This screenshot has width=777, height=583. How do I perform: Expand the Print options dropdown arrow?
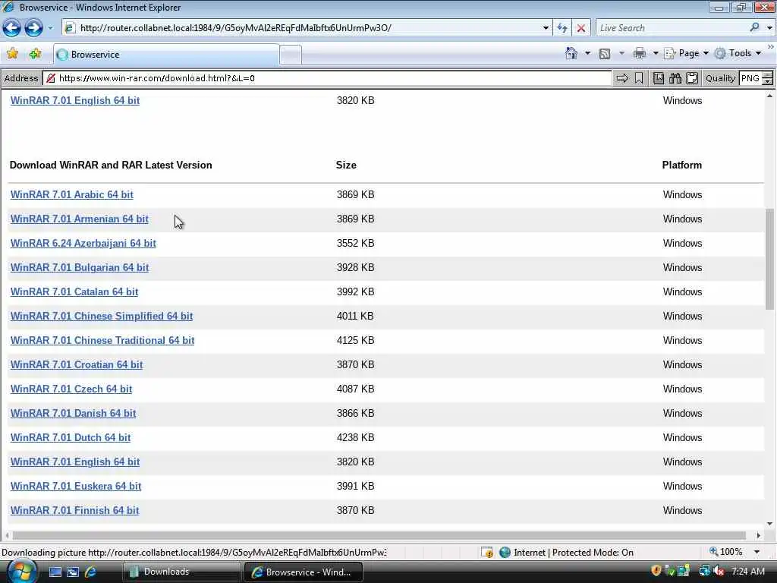655,53
